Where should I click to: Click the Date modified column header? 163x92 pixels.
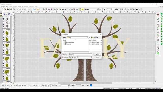tap(92, 40)
